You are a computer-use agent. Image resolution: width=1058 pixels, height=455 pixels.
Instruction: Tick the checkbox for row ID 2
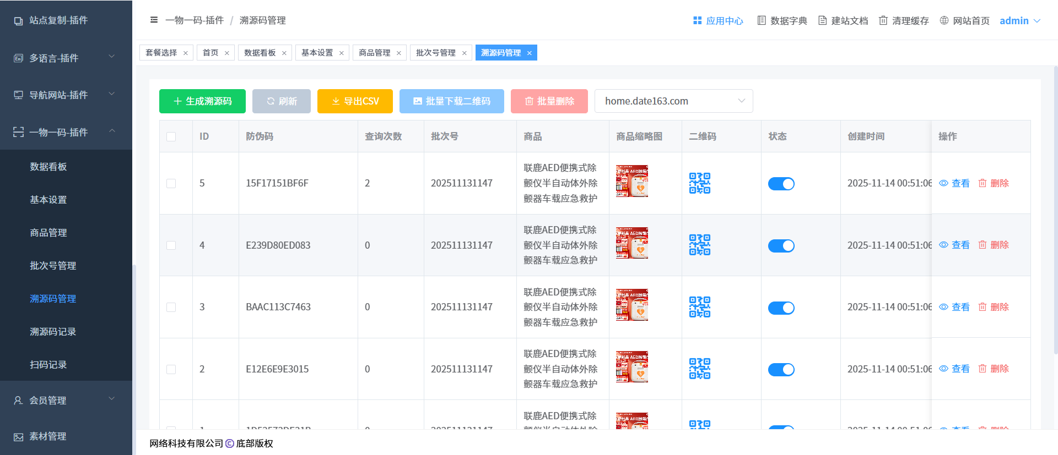coord(171,369)
